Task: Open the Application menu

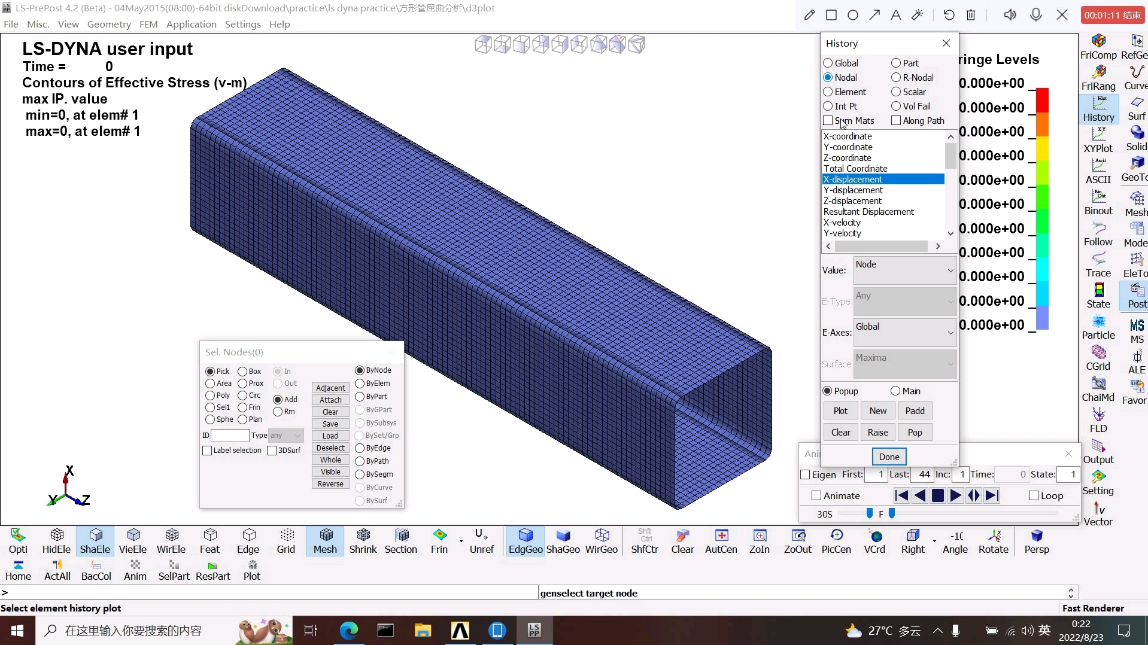Action: click(x=191, y=24)
